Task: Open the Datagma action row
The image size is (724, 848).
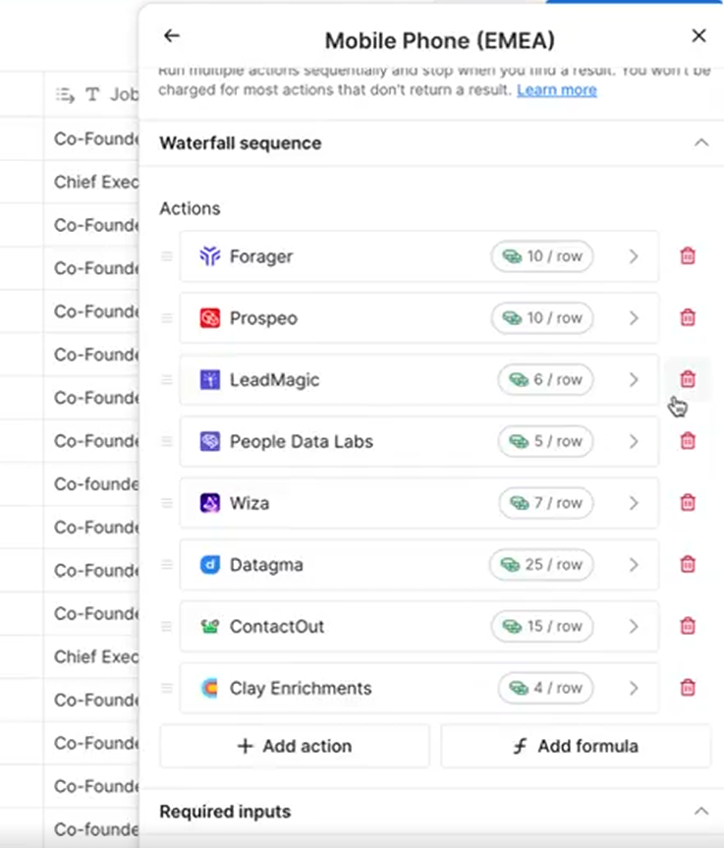Action: [344, 565]
